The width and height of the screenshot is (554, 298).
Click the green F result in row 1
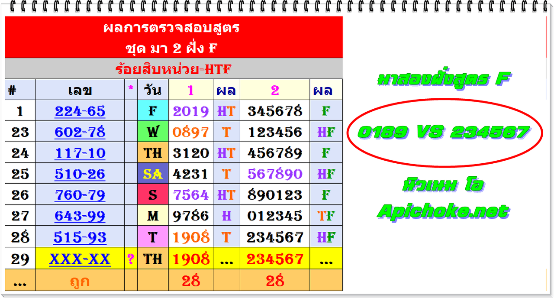[326, 111]
